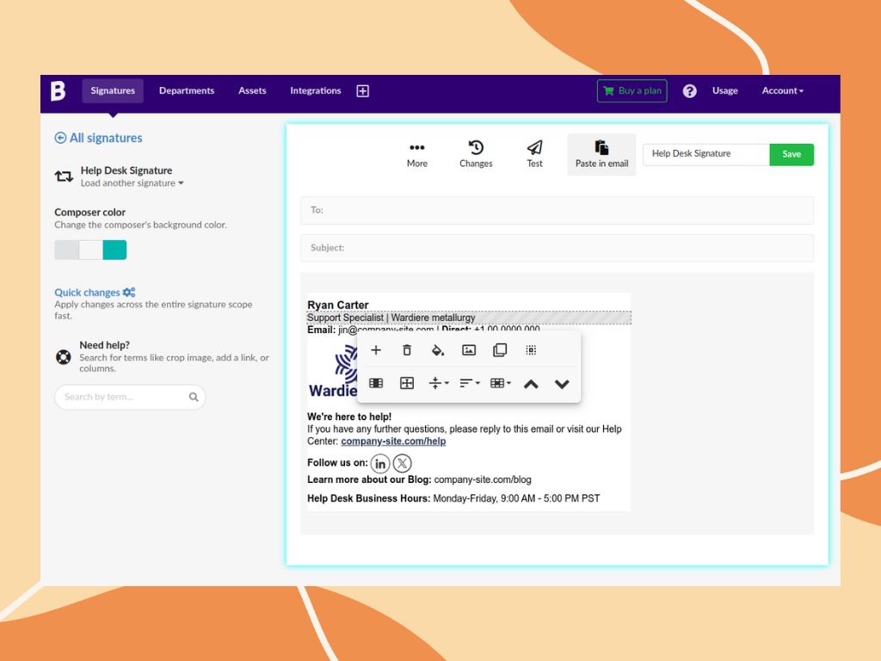The image size is (881, 661).
Task: Duplicate the selected element
Action: tap(499, 349)
